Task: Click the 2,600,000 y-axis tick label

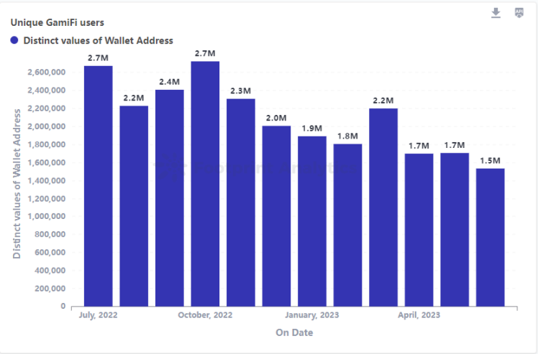Action: (45, 73)
